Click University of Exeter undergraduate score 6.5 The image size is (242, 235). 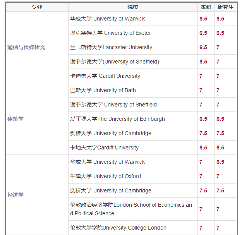click(203, 33)
